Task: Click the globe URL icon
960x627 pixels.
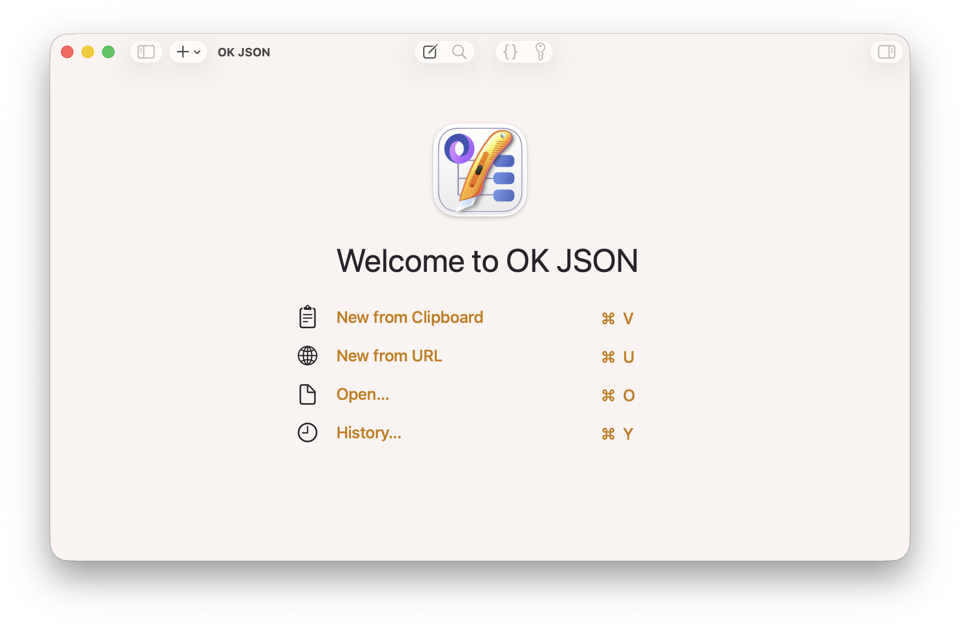Action: 308,356
